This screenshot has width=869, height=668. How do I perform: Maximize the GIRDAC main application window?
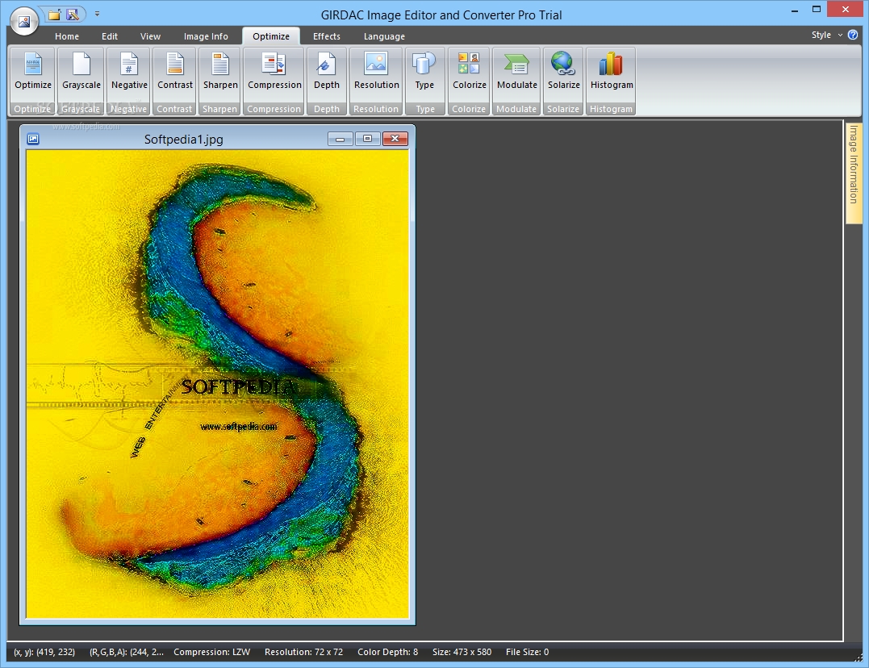click(x=817, y=10)
